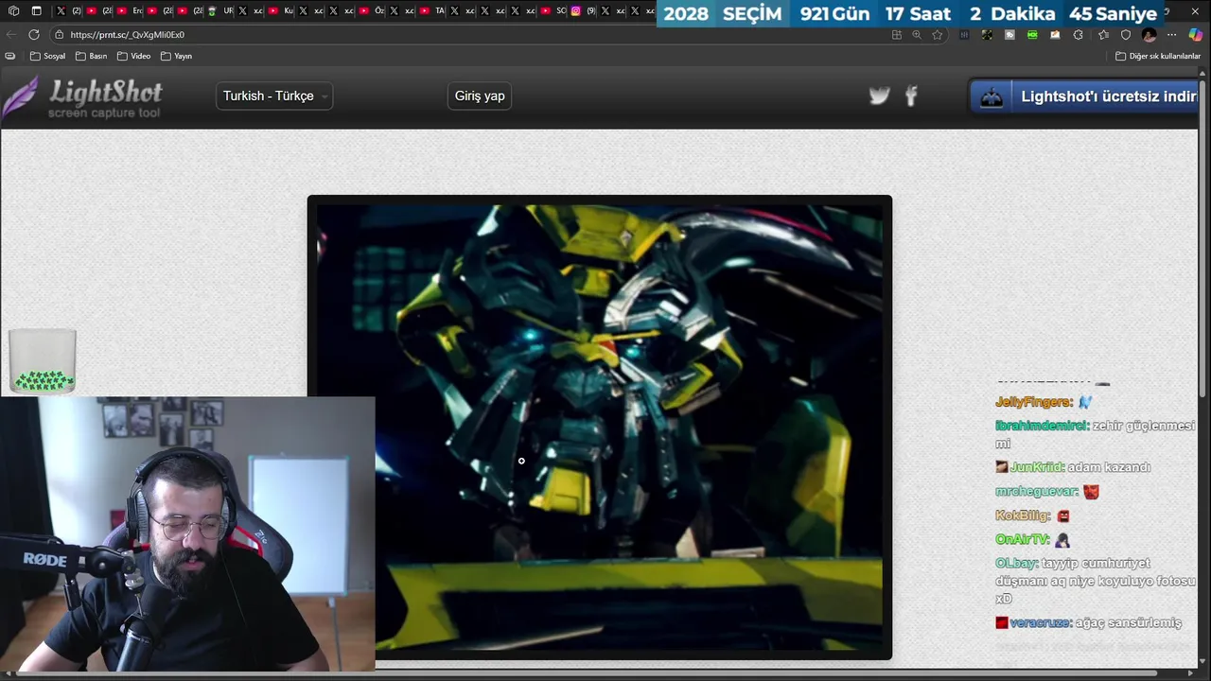Image resolution: width=1211 pixels, height=681 pixels.
Task: Open Browser essentials shield icon
Action: (x=1126, y=35)
